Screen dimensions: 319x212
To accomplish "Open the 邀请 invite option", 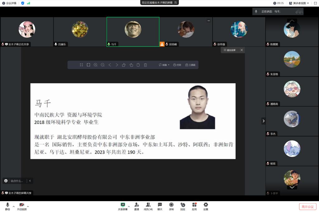I will 136,206.
